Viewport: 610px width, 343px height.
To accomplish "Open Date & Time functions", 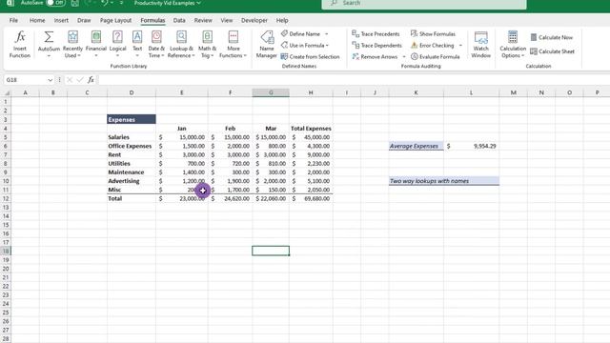I will [156, 45].
